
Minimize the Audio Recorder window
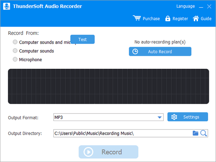click(200, 6)
